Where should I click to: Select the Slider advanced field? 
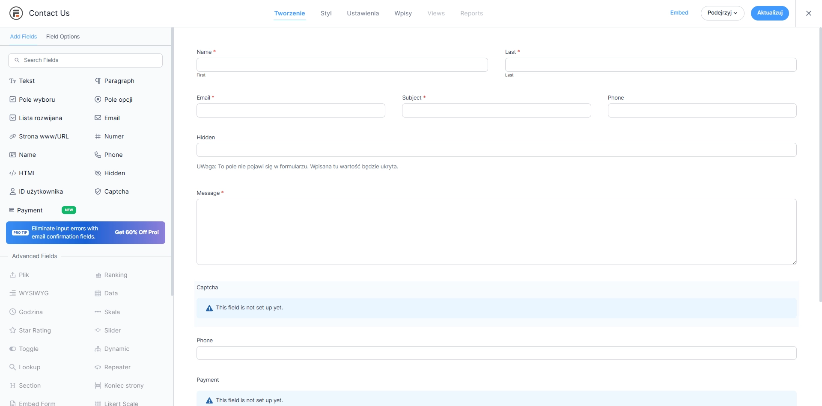pos(108,330)
